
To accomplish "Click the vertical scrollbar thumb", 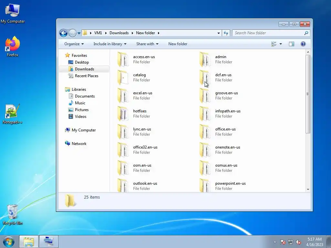I will click(x=308, y=94).
